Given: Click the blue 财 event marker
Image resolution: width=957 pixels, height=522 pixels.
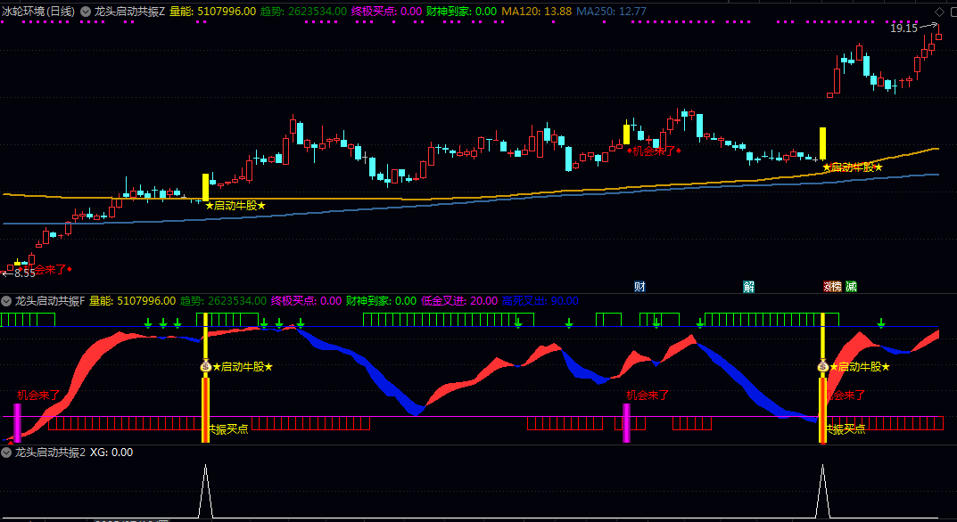Looking at the screenshot, I should 639,286.
